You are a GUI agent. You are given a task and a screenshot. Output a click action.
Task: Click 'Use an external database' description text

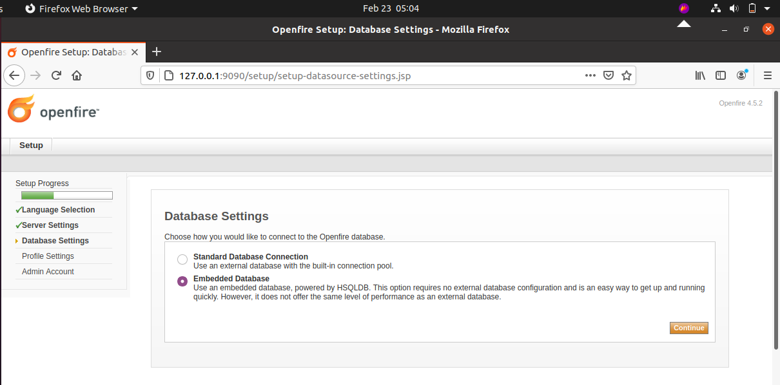point(293,266)
